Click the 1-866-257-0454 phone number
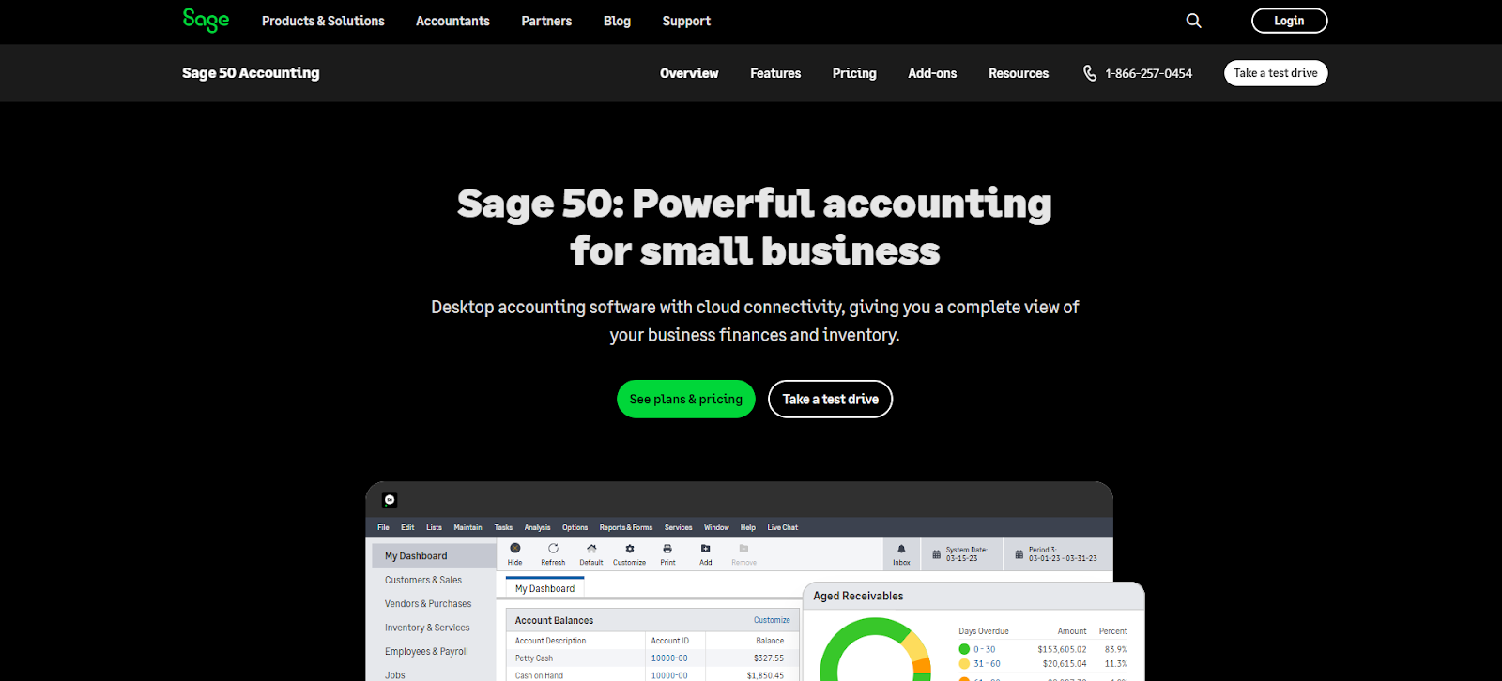The height and width of the screenshot is (681, 1502). click(1149, 73)
